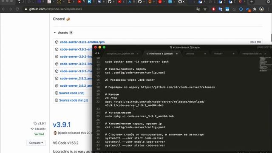Switch to the untitled tab in Sublime

[190, 54]
